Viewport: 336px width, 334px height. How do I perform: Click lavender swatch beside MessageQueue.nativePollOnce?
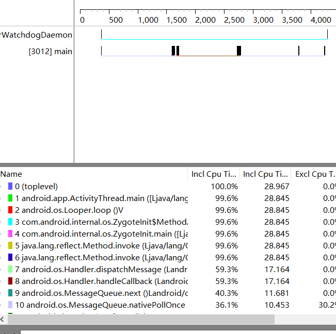tap(10, 305)
